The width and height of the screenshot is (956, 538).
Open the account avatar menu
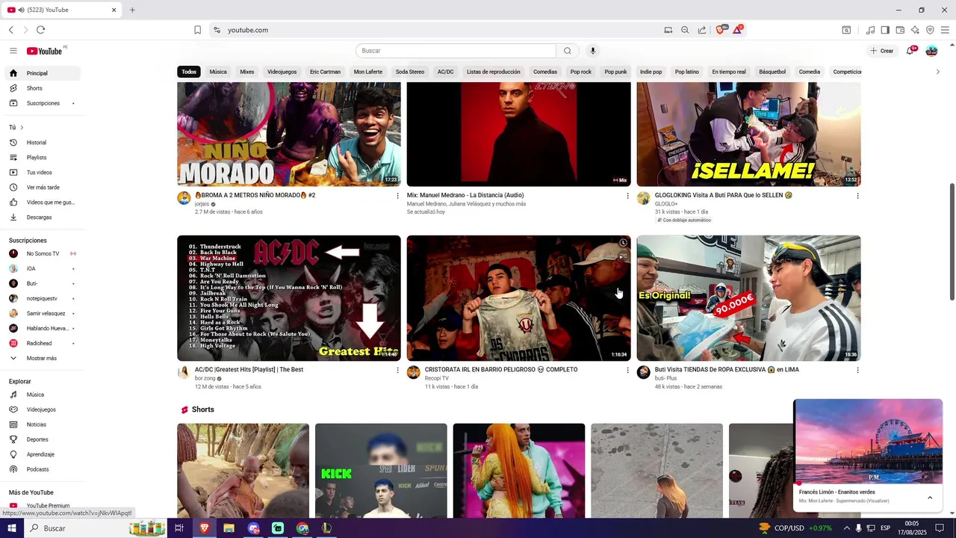point(931,51)
